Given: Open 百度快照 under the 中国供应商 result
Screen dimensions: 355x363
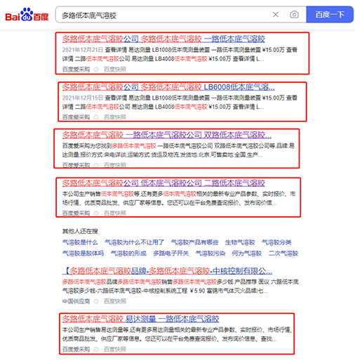Looking at the screenshot, I should point(115,301).
